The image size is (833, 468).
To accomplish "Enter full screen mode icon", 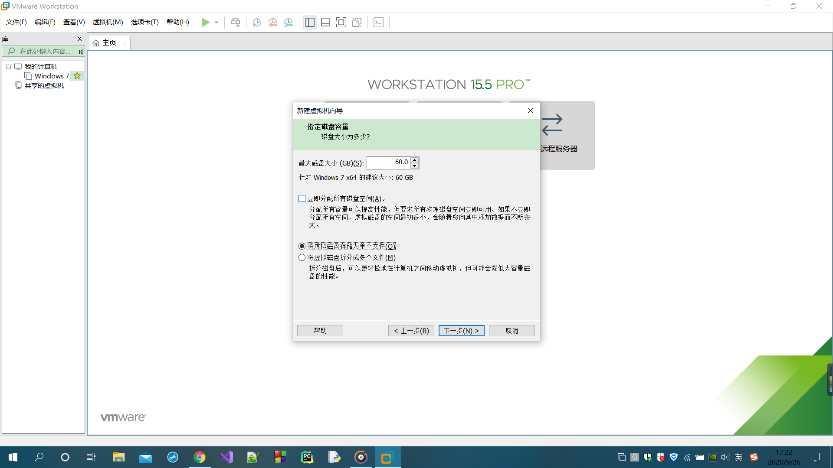I will click(x=341, y=23).
